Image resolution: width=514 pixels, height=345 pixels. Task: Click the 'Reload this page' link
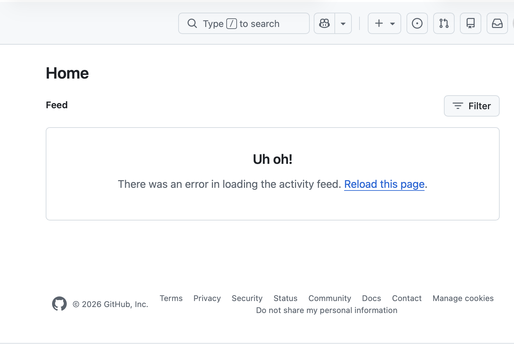pyautogui.click(x=384, y=184)
